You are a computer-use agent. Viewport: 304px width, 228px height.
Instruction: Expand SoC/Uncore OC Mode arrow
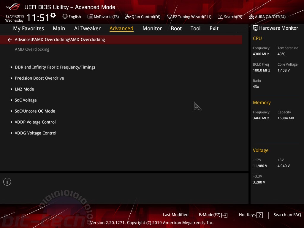coord(12,111)
